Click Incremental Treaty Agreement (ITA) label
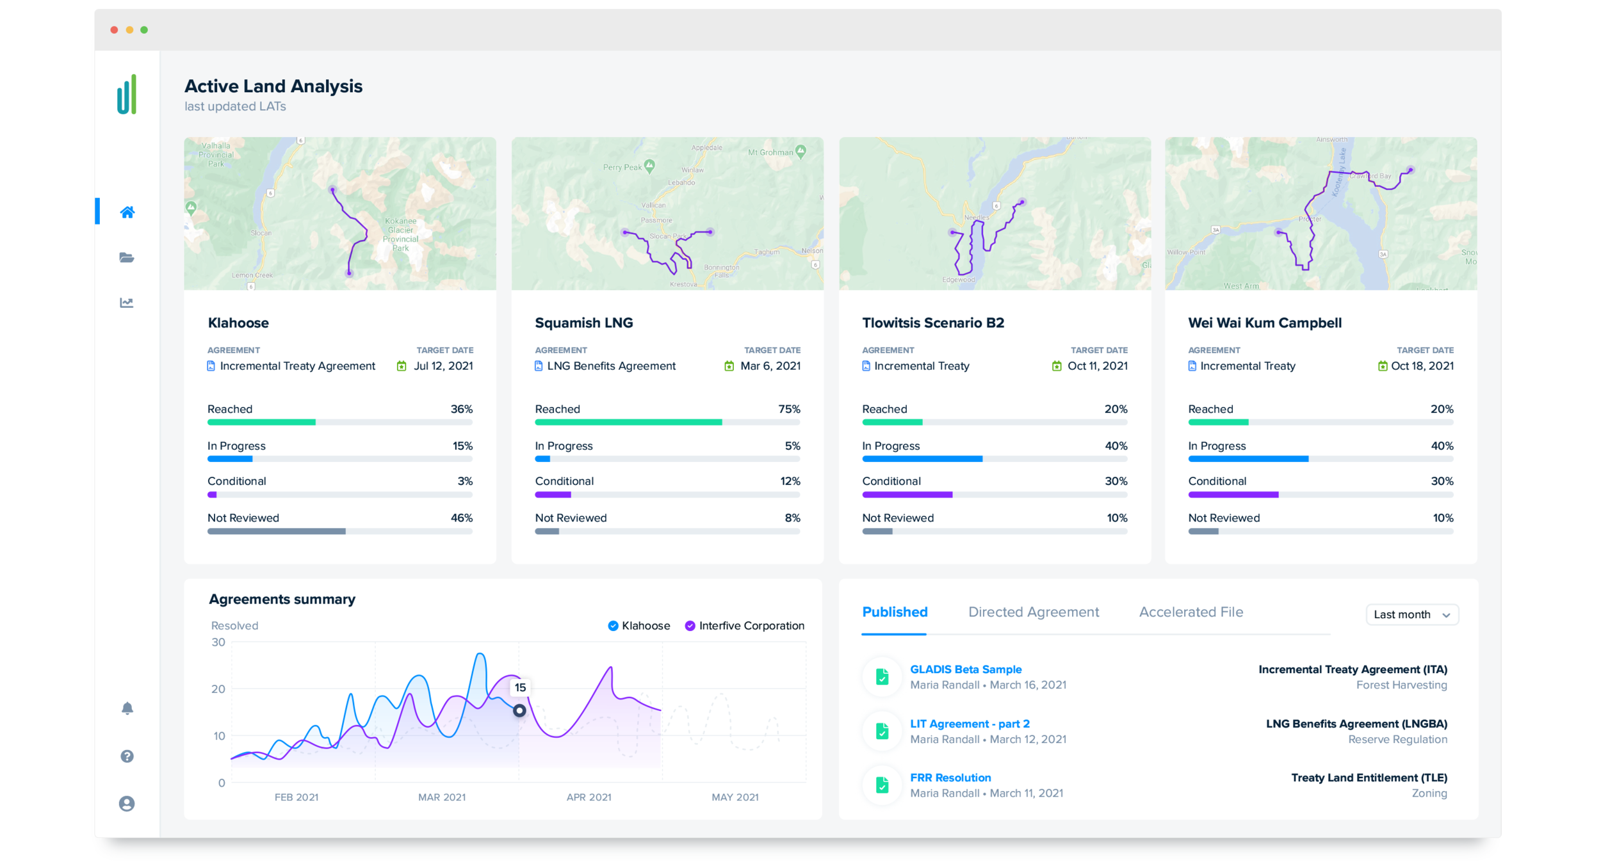Screen dimensions: 1601x862 coord(1353,669)
